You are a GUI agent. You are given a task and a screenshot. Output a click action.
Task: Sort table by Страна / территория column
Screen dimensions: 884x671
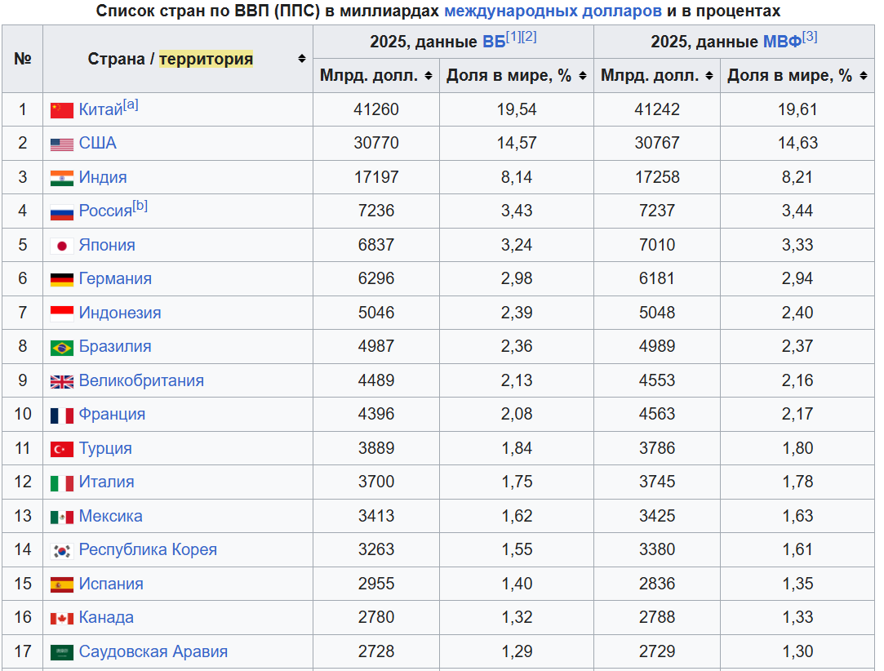302,59
